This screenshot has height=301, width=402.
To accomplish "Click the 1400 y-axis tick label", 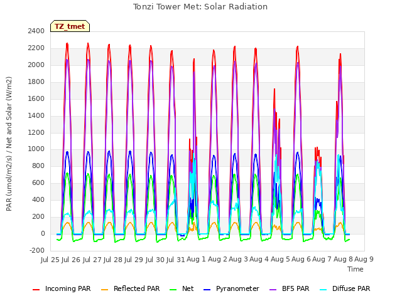I will tap(36, 115).
